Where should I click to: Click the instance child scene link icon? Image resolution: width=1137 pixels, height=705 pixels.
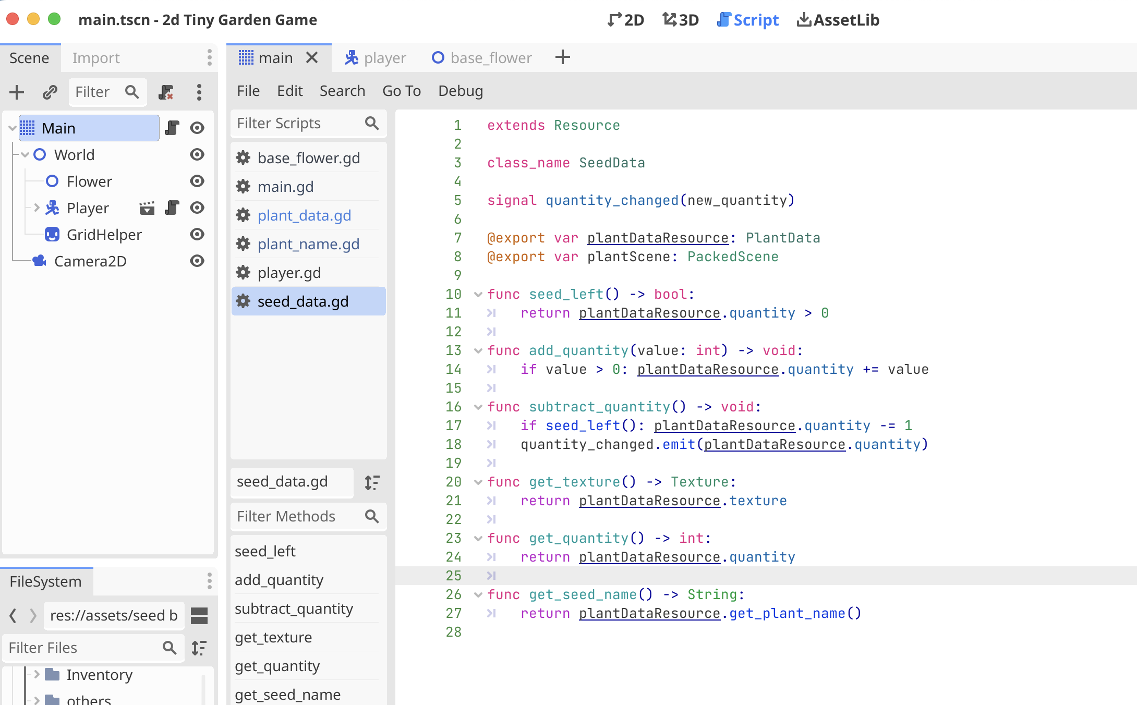tap(50, 92)
